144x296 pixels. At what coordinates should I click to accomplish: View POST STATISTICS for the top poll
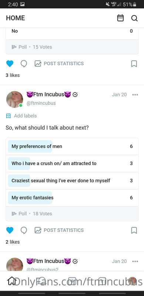pyautogui.click(x=59, y=63)
